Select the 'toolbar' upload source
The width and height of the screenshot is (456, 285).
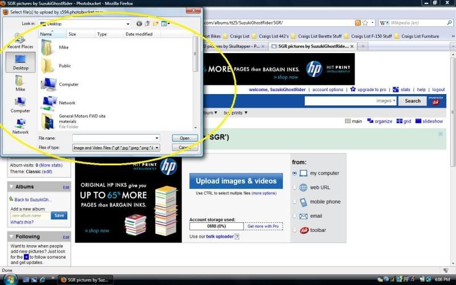click(x=295, y=230)
